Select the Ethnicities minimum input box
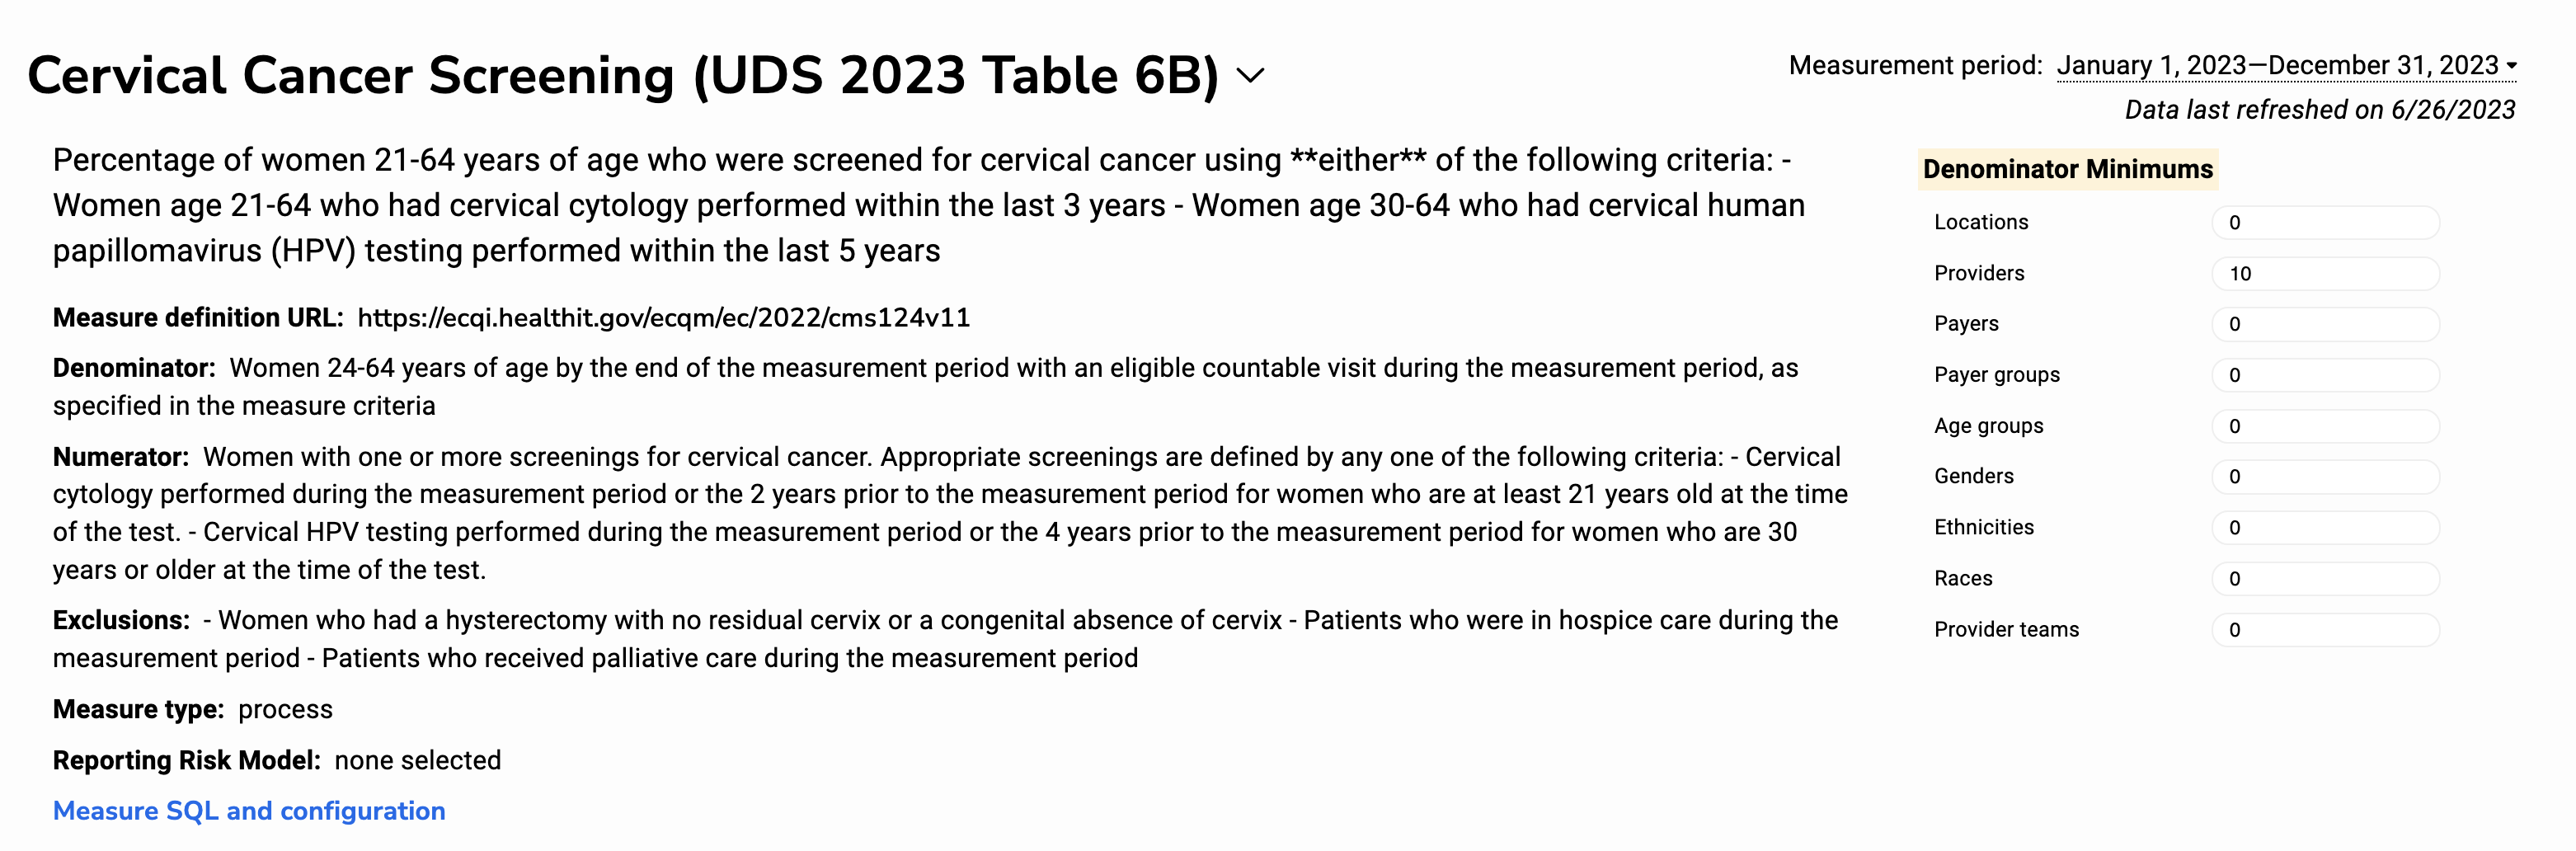2576x851 pixels. point(2324,528)
